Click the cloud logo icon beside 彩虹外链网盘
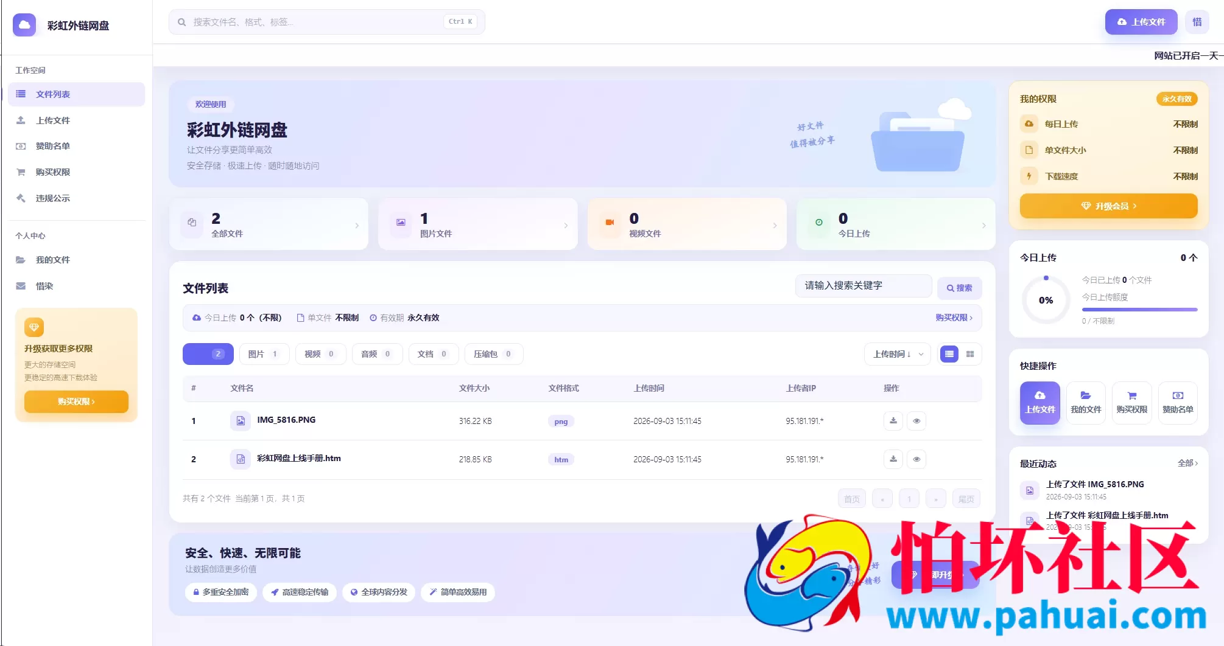 (x=24, y=25)
